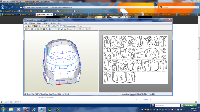Open Firefox history dropdown arrow beside forward
Image resolution: width=200 pixels, height=112 pixels.
[9, 7]
